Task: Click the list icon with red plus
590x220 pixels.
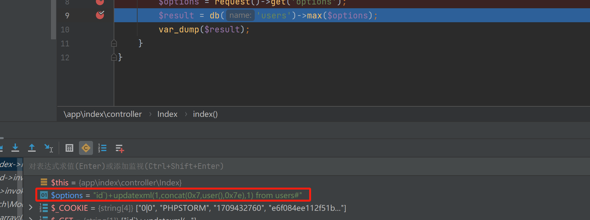Action: (x=120, y=148)
